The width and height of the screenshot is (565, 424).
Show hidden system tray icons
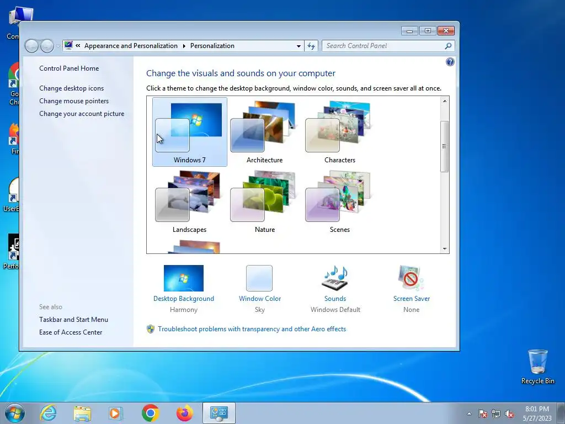click(x=469, y=414)
